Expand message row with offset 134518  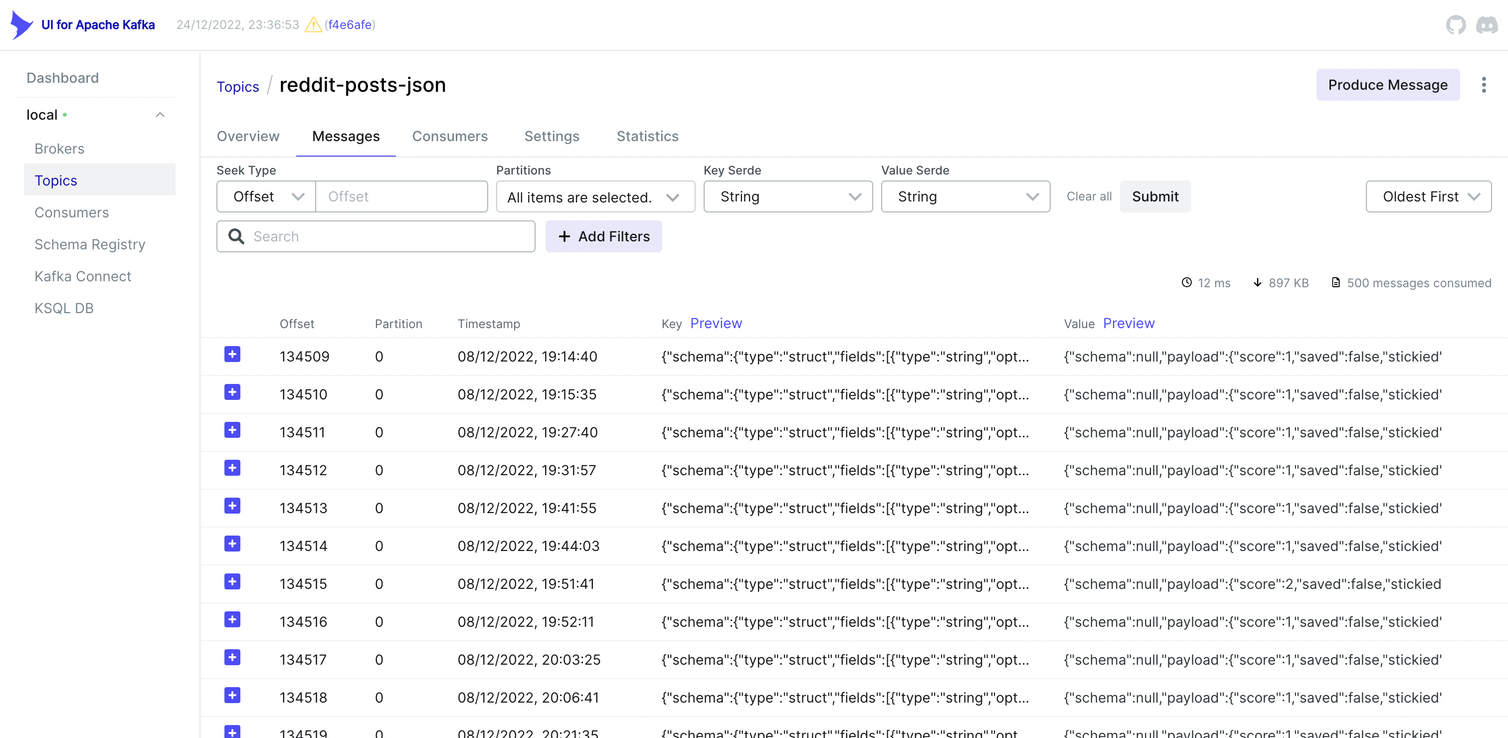click(232, 695)
